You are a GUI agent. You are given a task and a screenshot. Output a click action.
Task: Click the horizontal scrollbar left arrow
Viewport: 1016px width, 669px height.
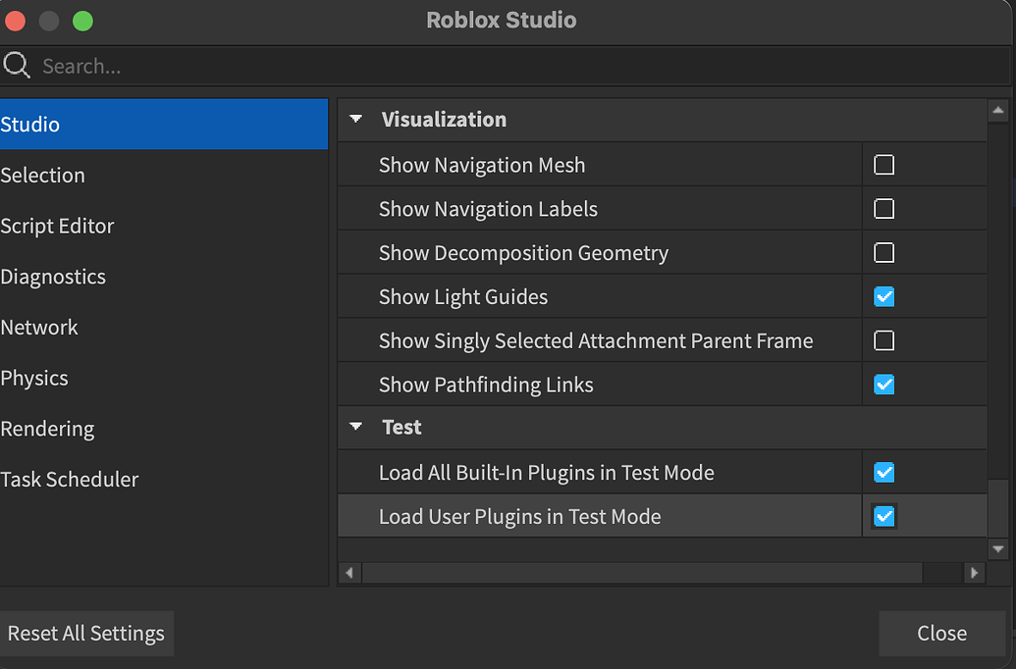(x=349, y=573)
